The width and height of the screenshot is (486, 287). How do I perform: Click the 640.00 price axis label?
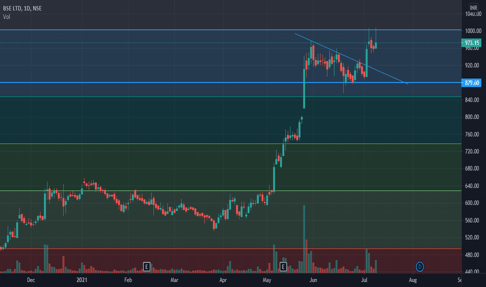tap(472, 186)
